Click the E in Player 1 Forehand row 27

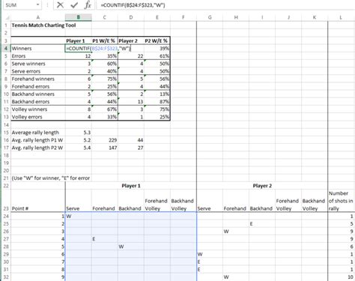[x=105, y=239]
